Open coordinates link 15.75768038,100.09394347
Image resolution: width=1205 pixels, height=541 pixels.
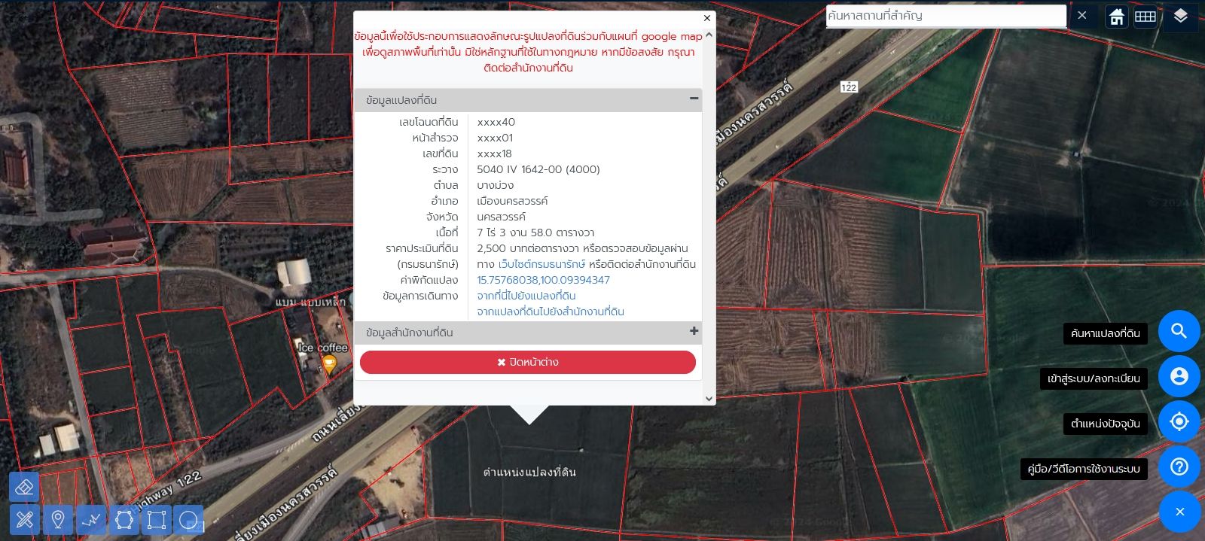[543, 280]
